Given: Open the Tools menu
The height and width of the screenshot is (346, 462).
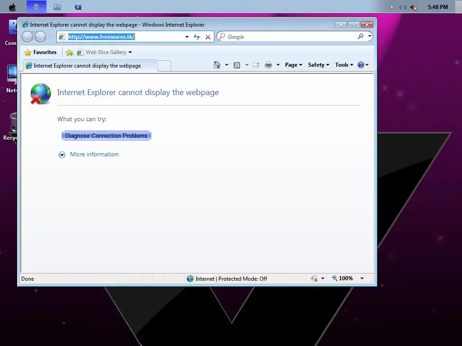Looking at the screenshot, I should pyautogui.click(x=344, y=65).
